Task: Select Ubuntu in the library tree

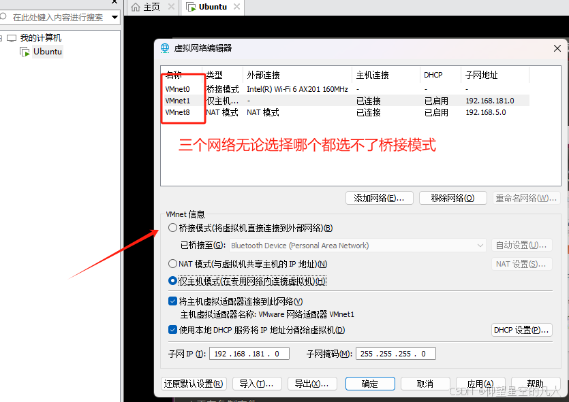Action: [48, 52]
